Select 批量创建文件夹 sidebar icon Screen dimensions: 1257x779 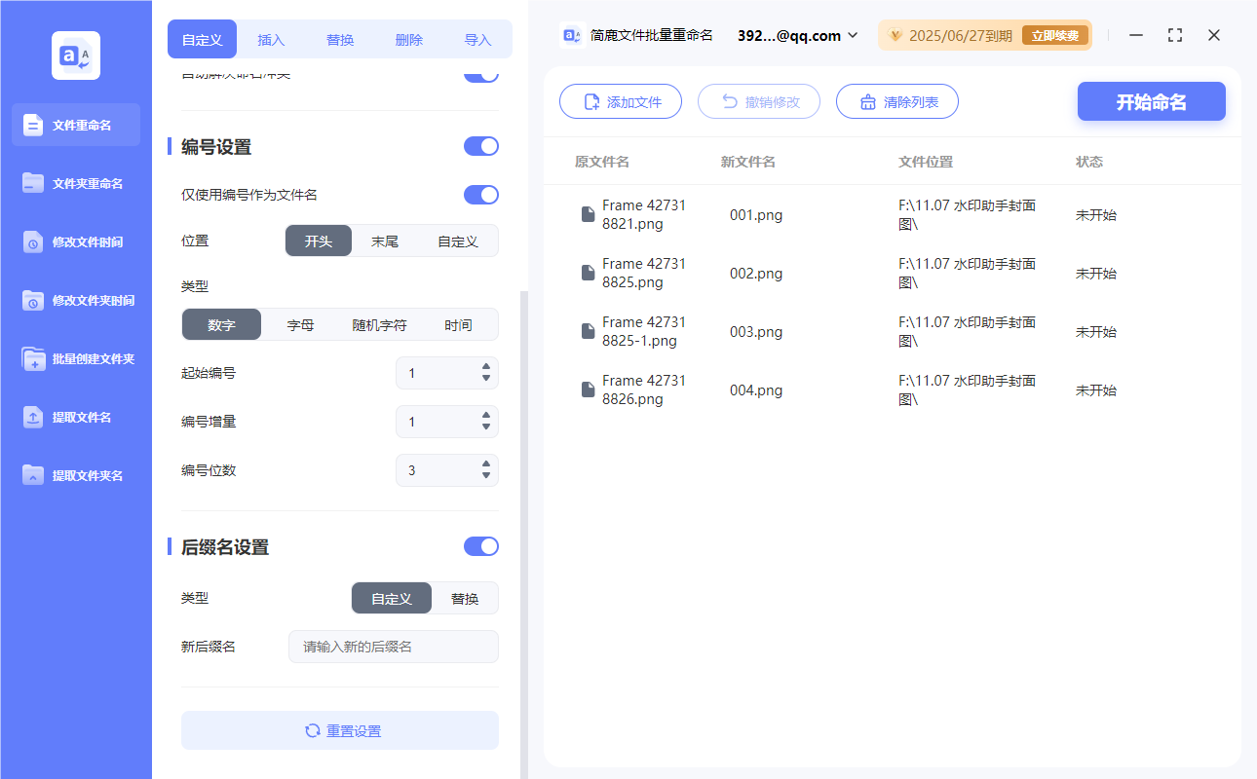(75, 358)
